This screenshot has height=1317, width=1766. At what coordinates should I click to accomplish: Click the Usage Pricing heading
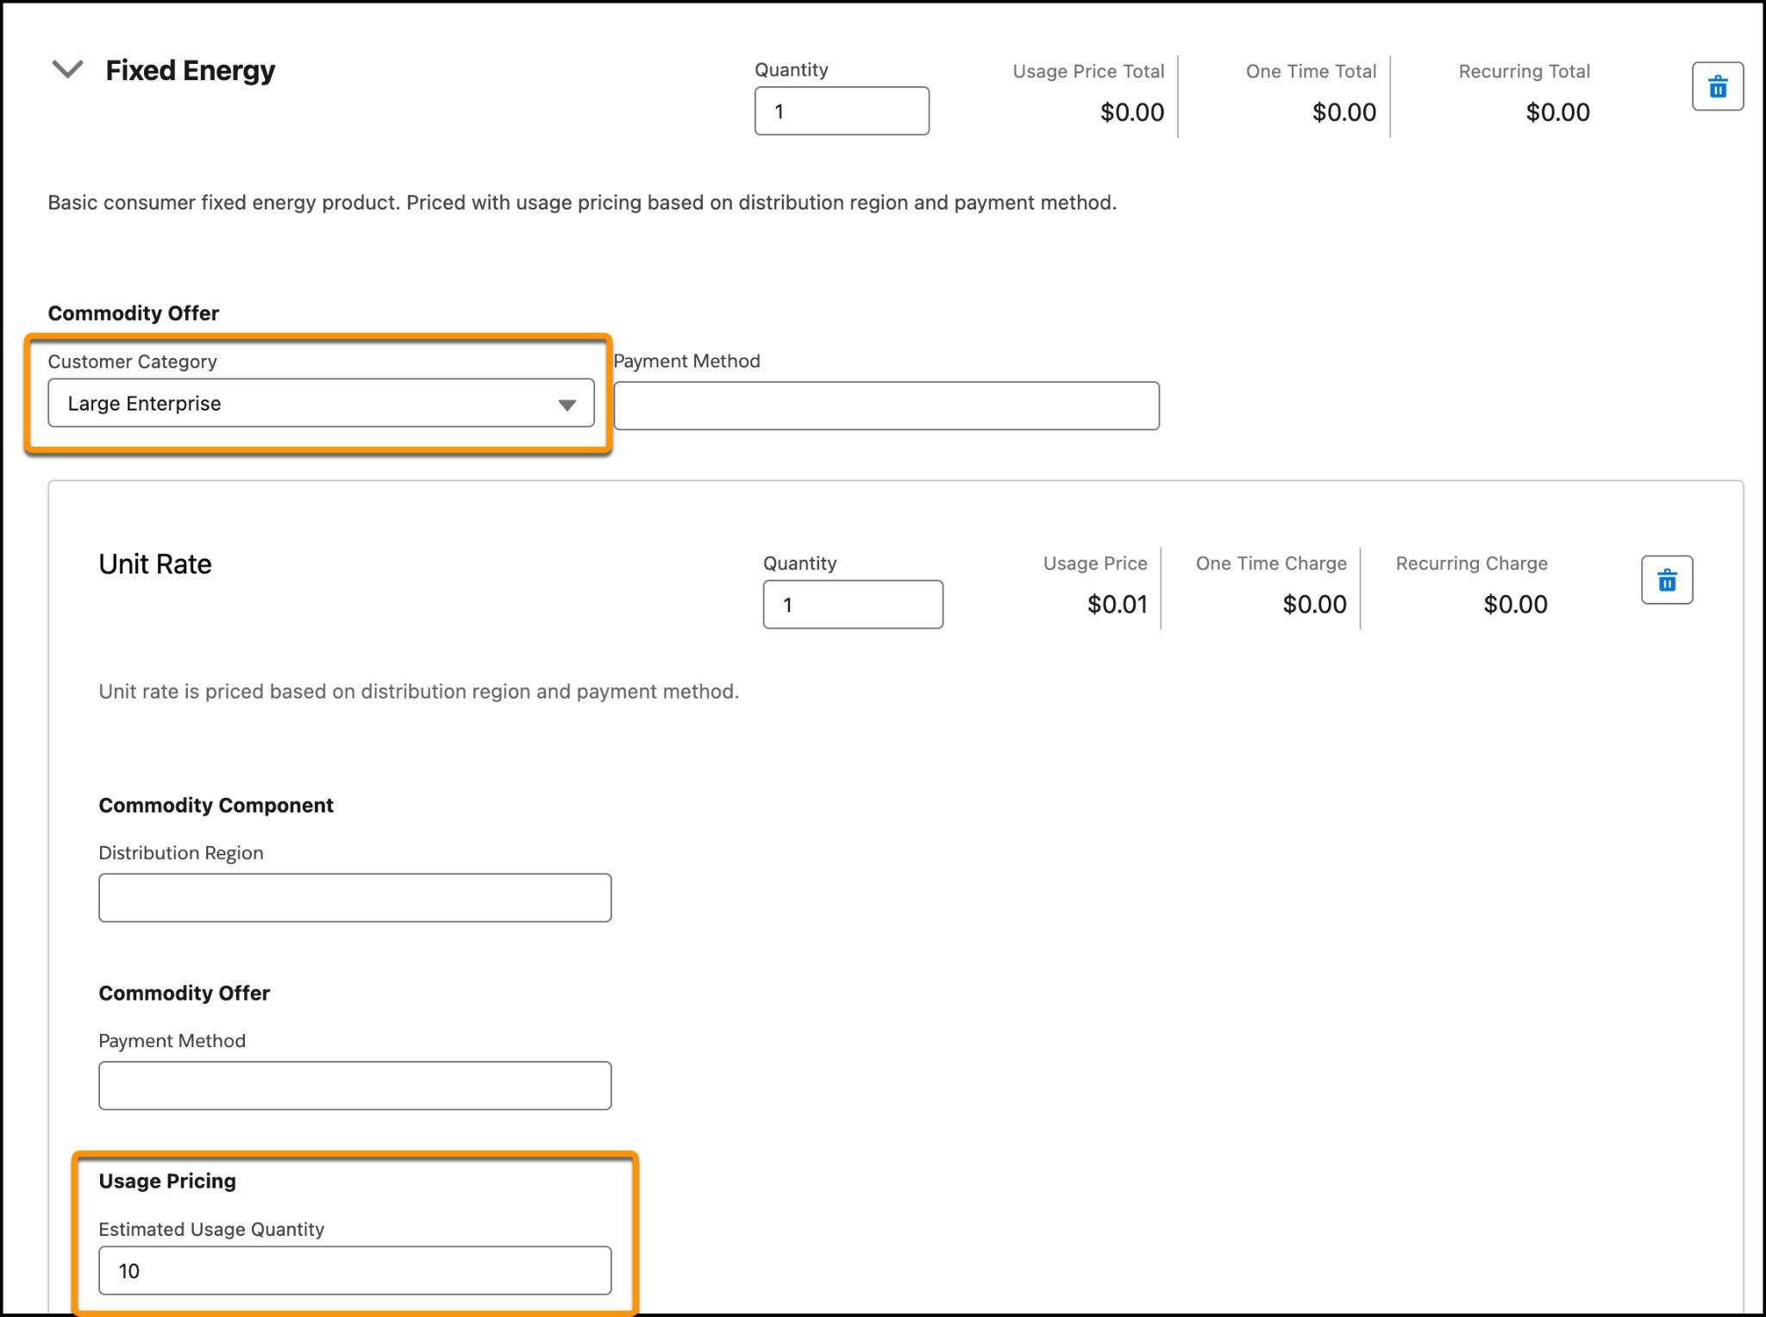tap(167, 1181)
